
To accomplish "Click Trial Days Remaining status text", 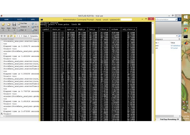I will click(x=169, y=119).
